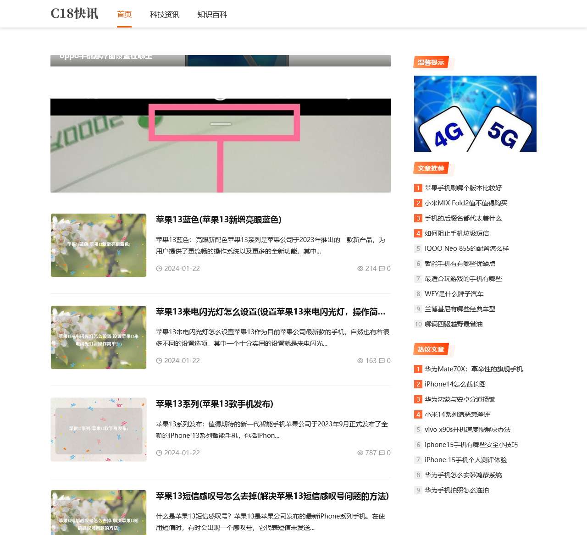587x535 pixels.
Task: Click the large banner image with pink box
Action: 221,145
